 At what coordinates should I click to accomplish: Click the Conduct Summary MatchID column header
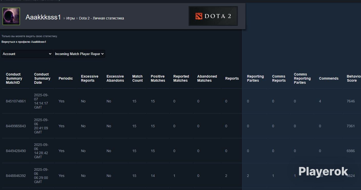(14, 78)
